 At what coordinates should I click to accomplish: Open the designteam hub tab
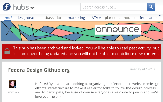(27, 18)
